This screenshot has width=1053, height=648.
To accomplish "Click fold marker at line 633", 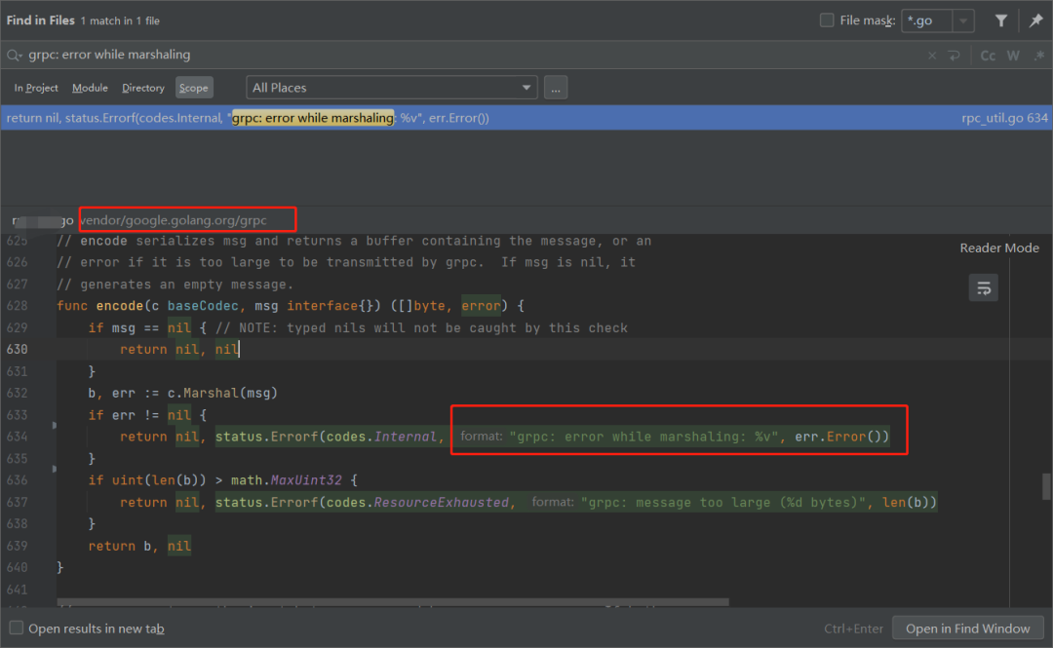I will 55,425.
